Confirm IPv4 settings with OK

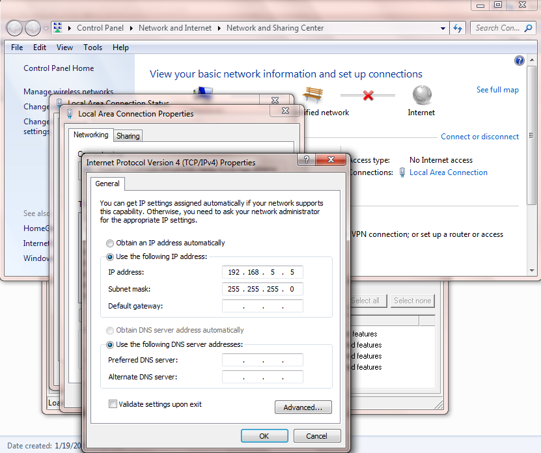264,436
